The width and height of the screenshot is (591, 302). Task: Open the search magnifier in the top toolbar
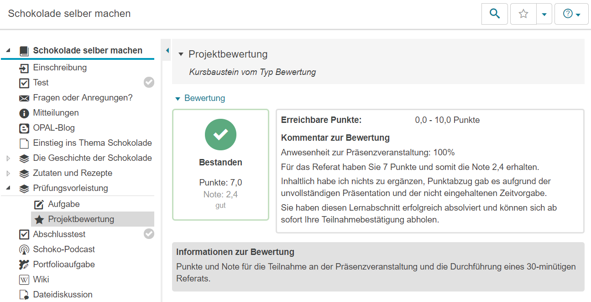(x=494, y=14)
